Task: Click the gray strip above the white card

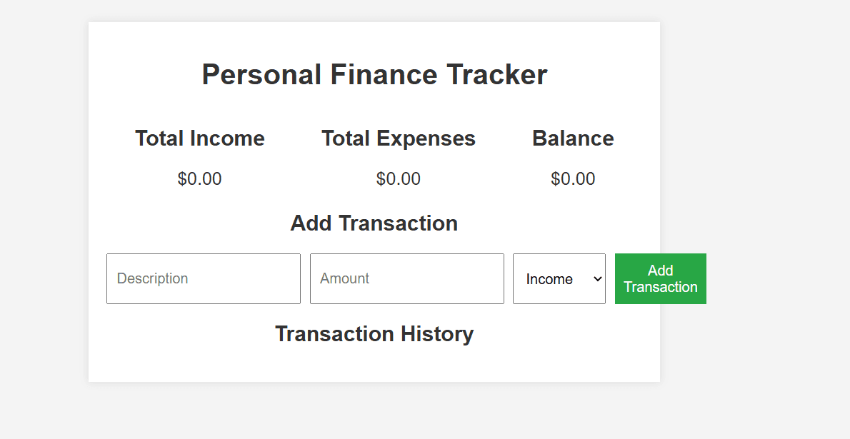Action: 374,10
